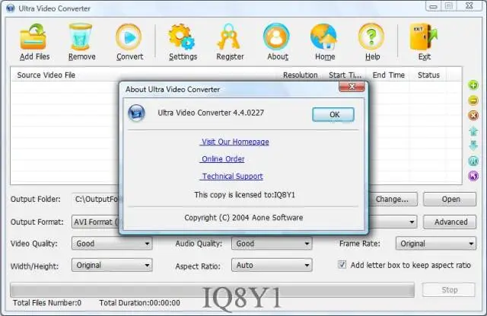
Task: Click the Exit door icon
Action: (423, 37)
